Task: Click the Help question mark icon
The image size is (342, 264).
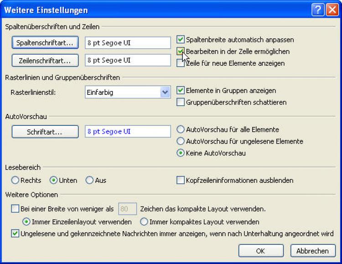Action: [318, 10]
